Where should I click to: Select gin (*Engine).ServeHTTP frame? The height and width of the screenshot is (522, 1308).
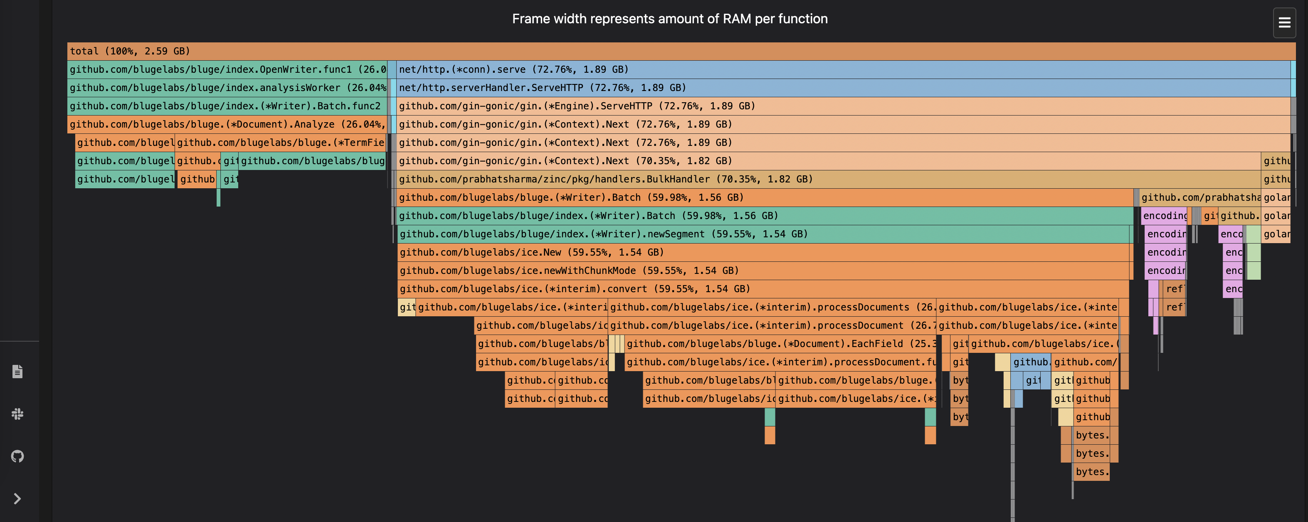tap(843, 106)
